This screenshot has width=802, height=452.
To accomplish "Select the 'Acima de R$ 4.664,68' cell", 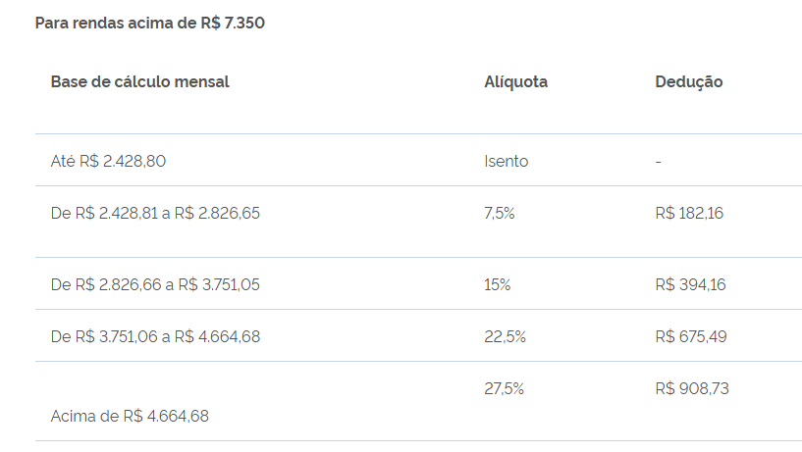I will (130, 417).
